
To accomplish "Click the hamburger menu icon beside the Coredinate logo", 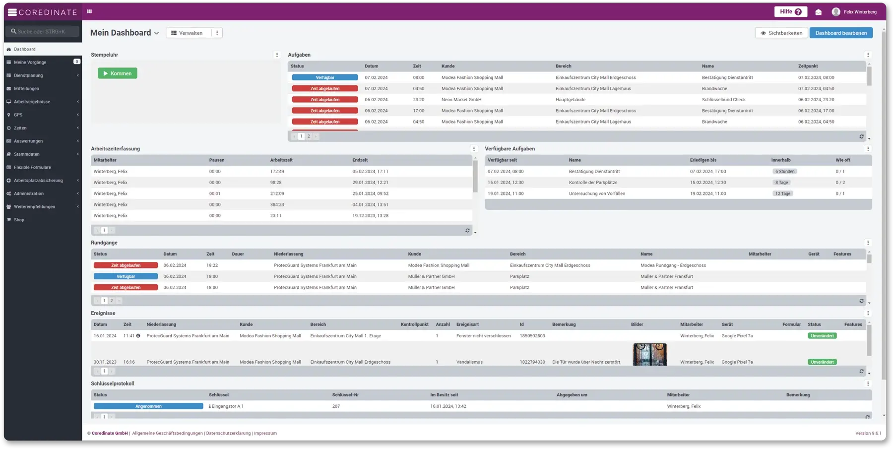I will pos(12,12).
